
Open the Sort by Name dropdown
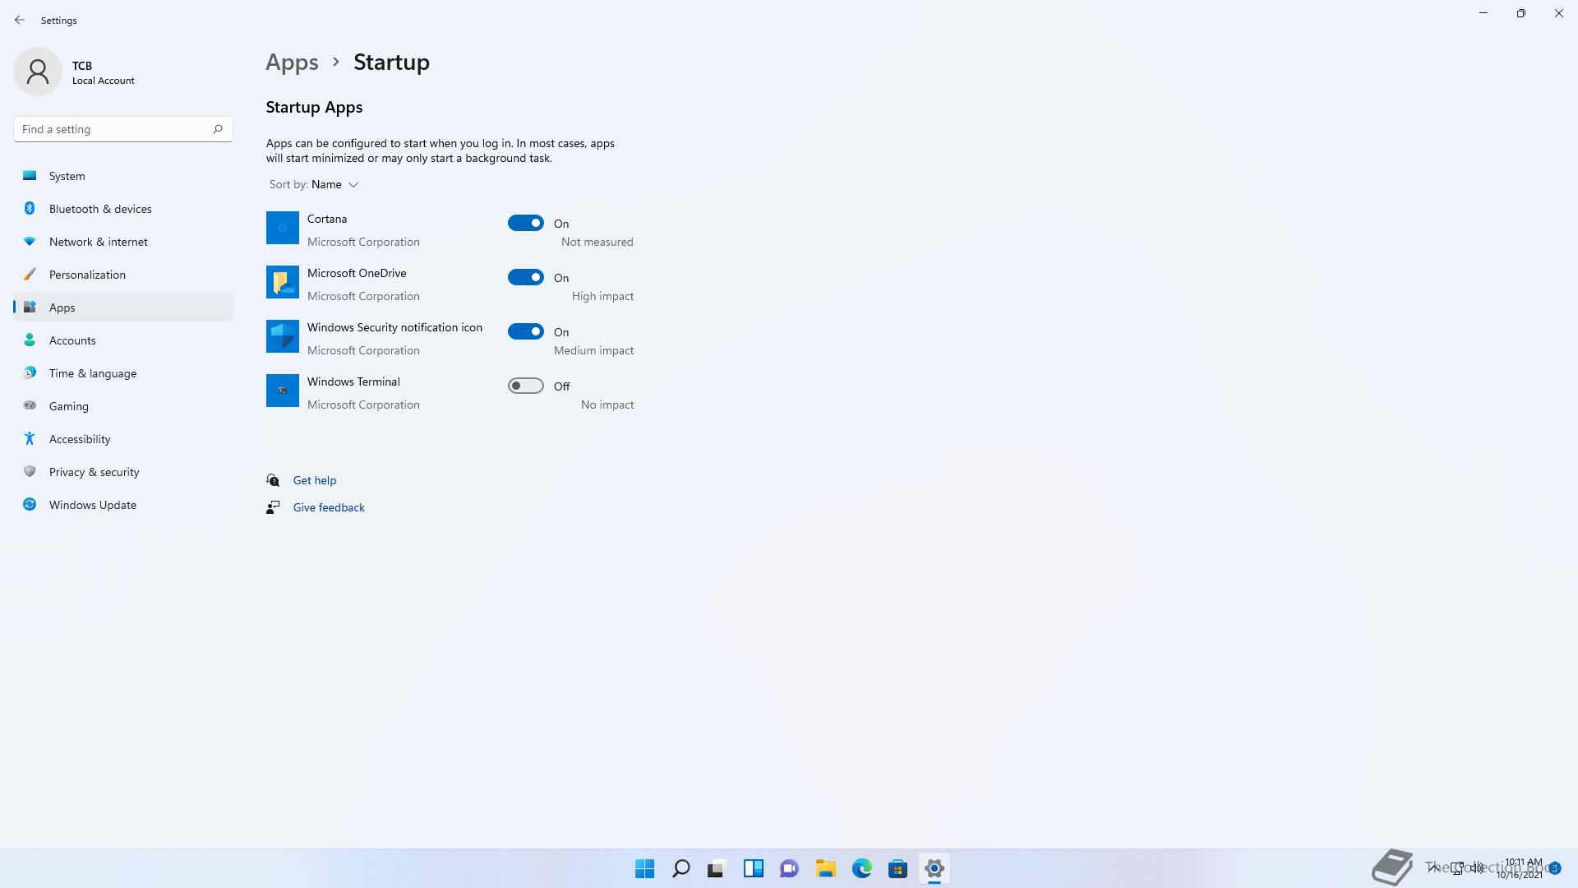334,184
